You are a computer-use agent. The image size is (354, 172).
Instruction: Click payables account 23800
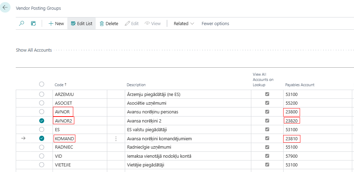click(292, 112)
